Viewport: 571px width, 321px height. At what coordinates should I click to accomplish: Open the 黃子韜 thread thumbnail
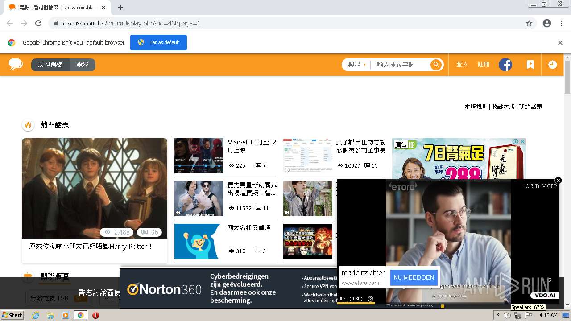(x=308, y=156)
